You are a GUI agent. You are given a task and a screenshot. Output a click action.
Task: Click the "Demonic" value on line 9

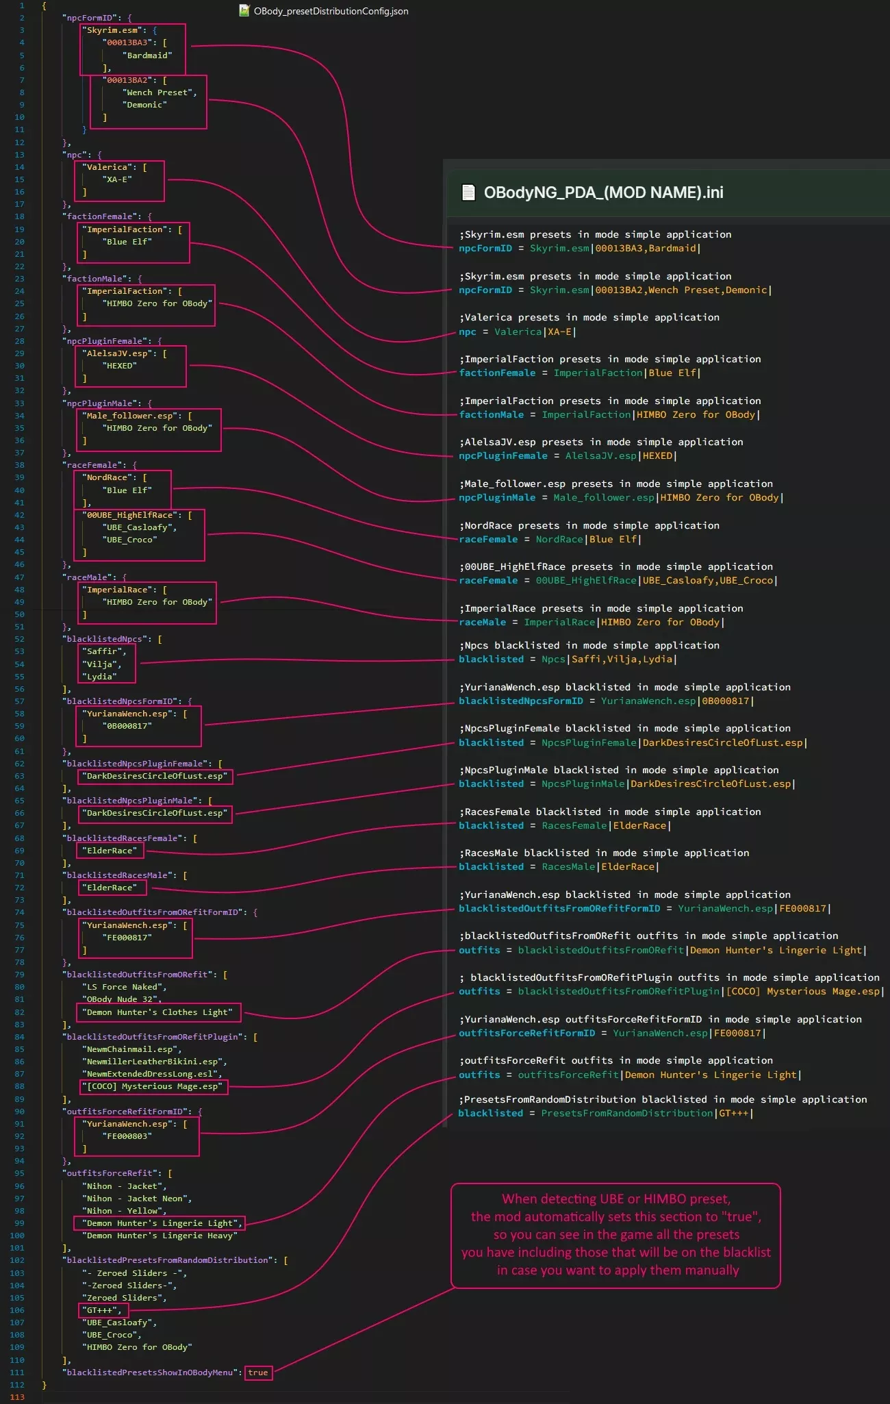click(144, 105)
